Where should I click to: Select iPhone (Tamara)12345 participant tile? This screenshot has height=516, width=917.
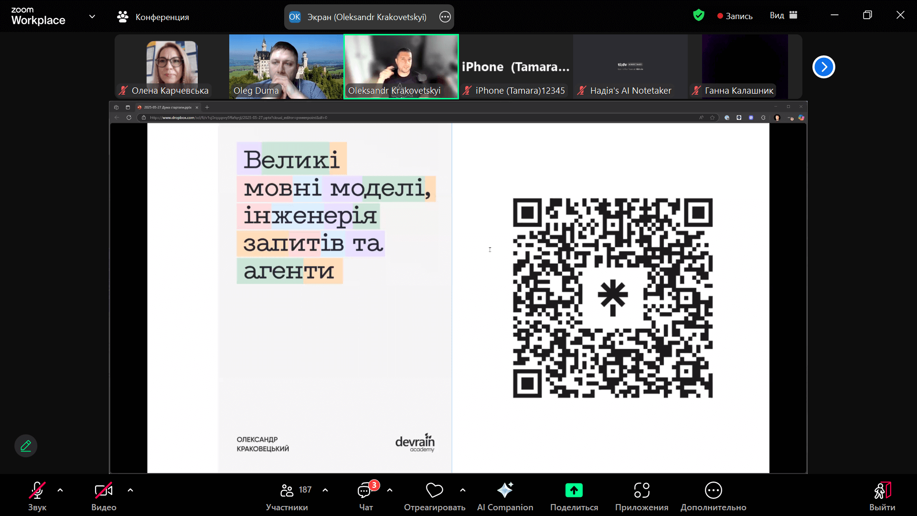pyautogui.click(x=516, y=66)
